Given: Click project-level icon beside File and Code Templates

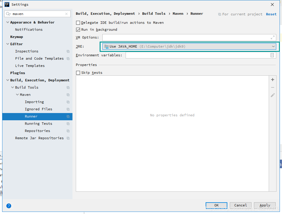Looking at the screenshot, I should pos(68,58).
